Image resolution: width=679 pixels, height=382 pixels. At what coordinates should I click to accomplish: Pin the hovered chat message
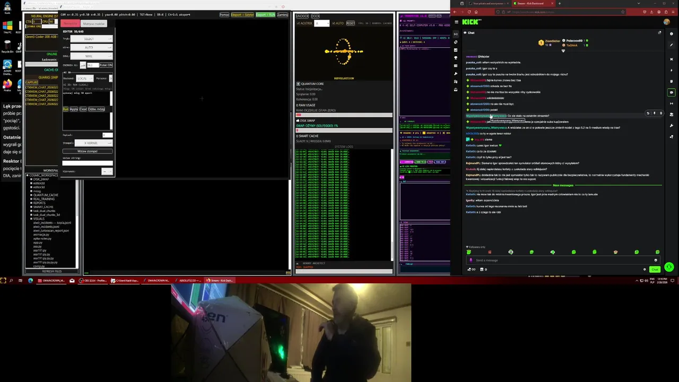click(654, 113)
